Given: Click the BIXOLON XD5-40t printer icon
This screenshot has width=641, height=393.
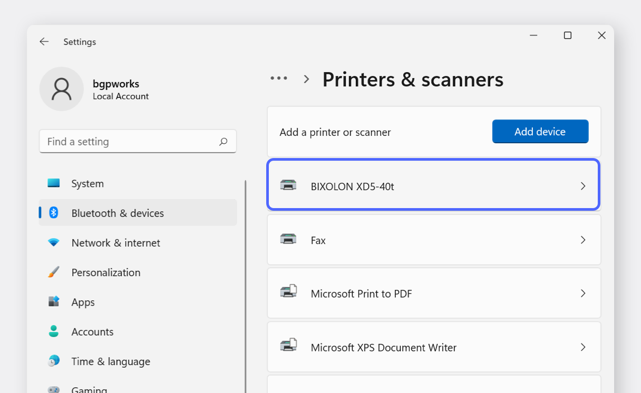Looking at the screenshot, I should pos(288,185).
